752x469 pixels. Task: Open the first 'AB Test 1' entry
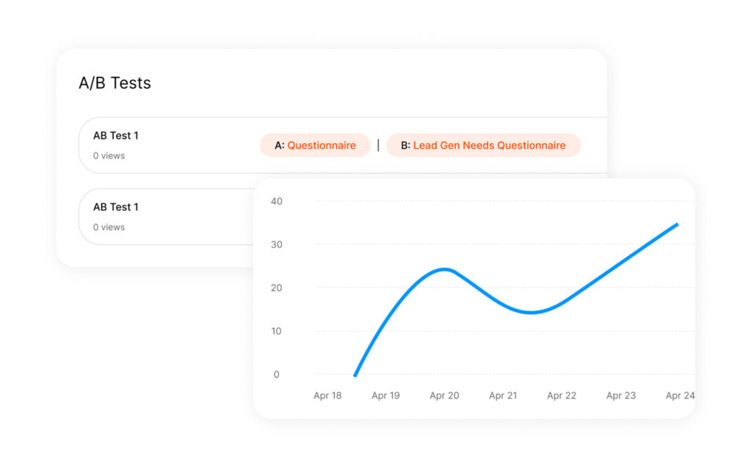115,135
